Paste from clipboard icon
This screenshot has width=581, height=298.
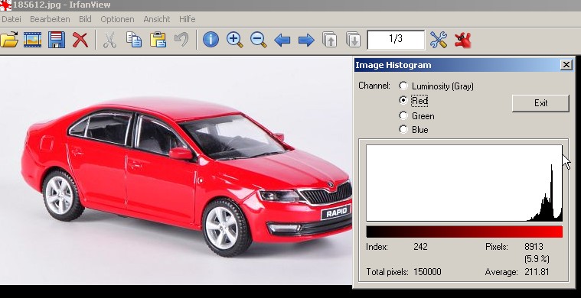[x=158, y=40]
